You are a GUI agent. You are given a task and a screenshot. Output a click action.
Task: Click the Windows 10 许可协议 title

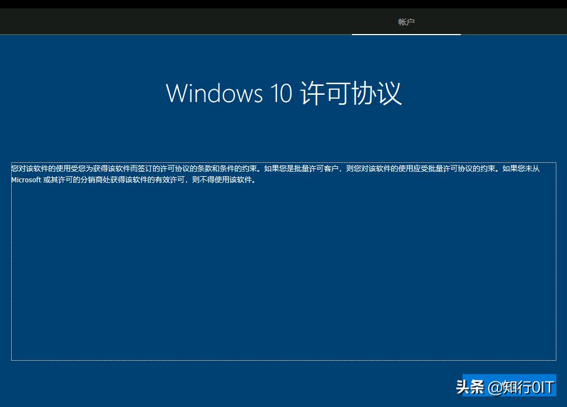[283, 93]
